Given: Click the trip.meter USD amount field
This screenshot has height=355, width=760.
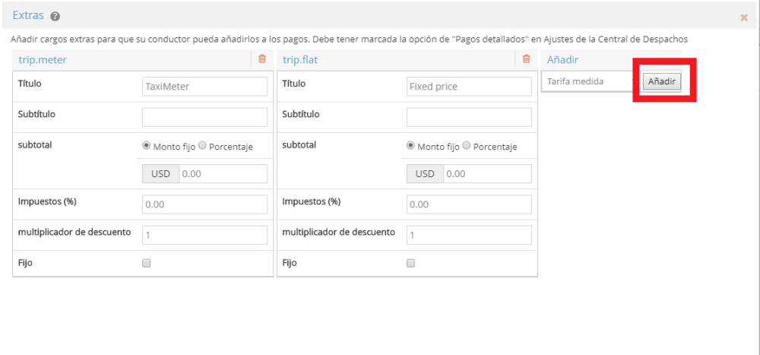Looking at the screenshot, I should click(x=223, y=174).
